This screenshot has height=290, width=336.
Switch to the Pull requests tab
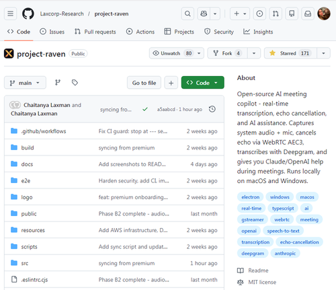click(95, 32)
